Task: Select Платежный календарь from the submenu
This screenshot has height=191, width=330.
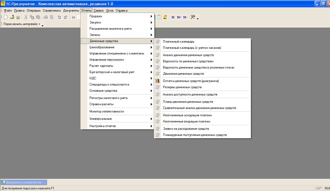Action: point(178,42)
